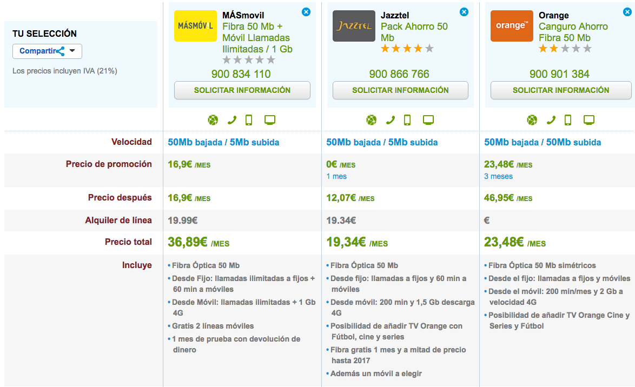
Task: Open the Canguro Ahorro Fibra 50 Mb link
Action: (x=573, y=32)
